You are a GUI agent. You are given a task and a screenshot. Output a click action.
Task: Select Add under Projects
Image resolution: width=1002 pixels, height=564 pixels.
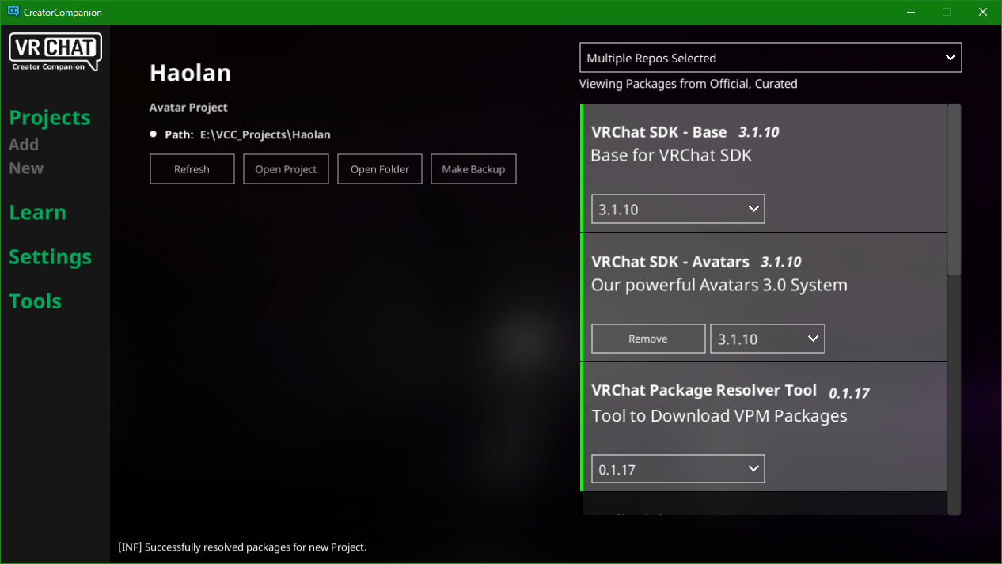(x=24, y=145)
